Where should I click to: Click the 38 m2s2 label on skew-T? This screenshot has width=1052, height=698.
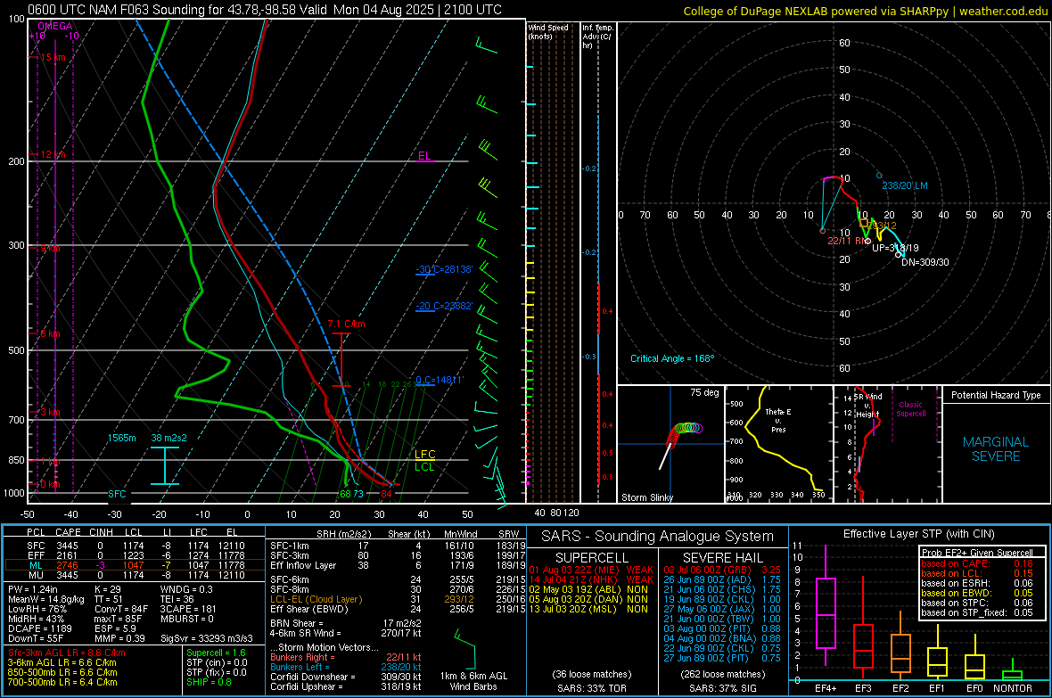(169, 438)
